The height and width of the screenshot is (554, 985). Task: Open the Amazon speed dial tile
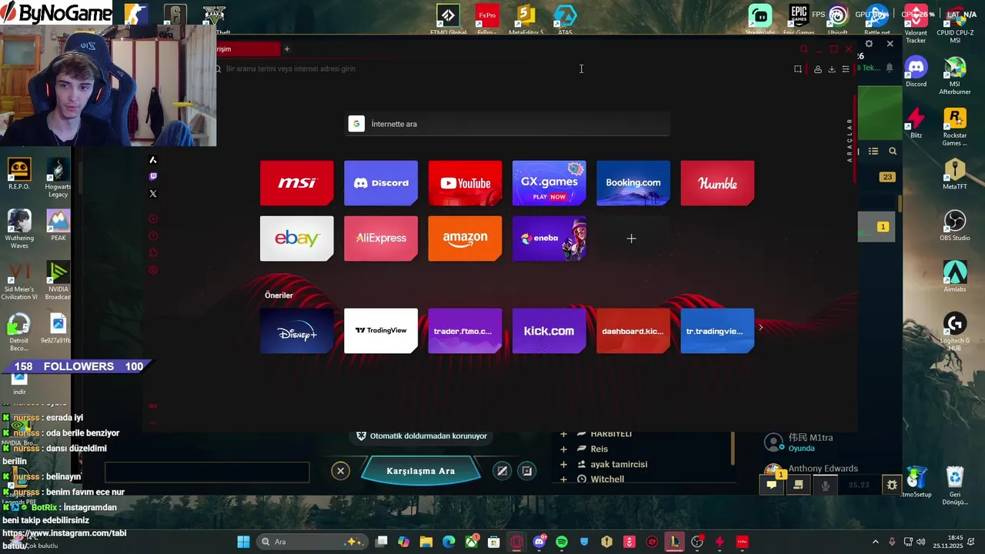click(x=465, y=239)
